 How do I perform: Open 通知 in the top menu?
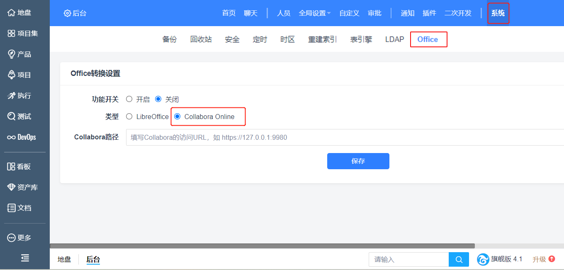pos(408,13)
